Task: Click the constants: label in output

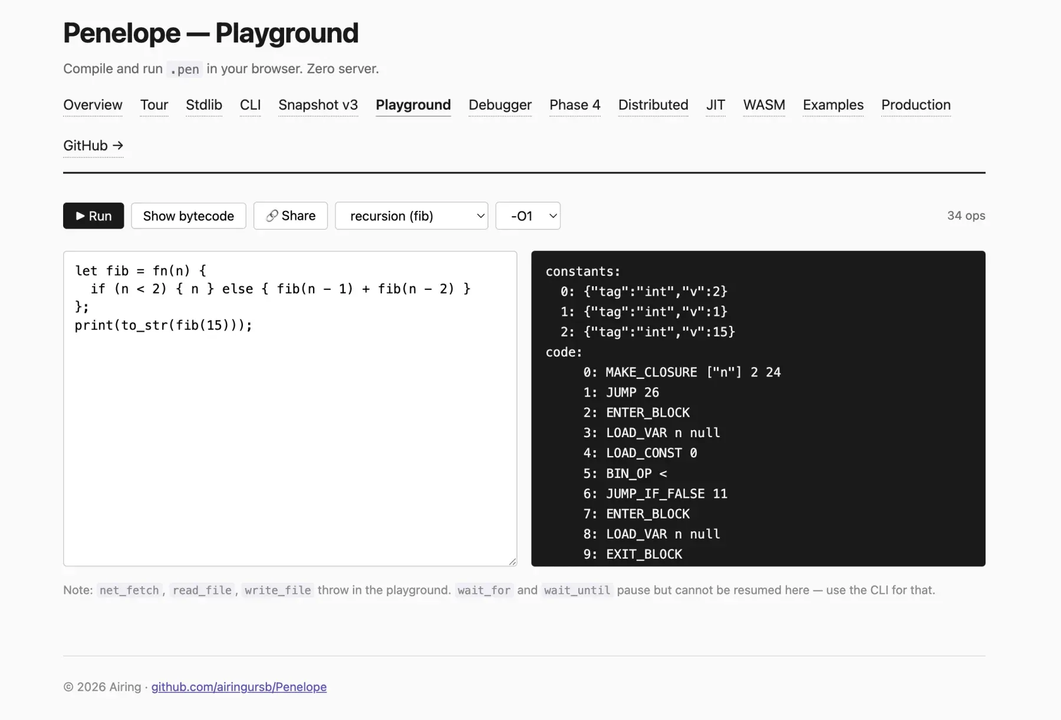Action: 583,272
